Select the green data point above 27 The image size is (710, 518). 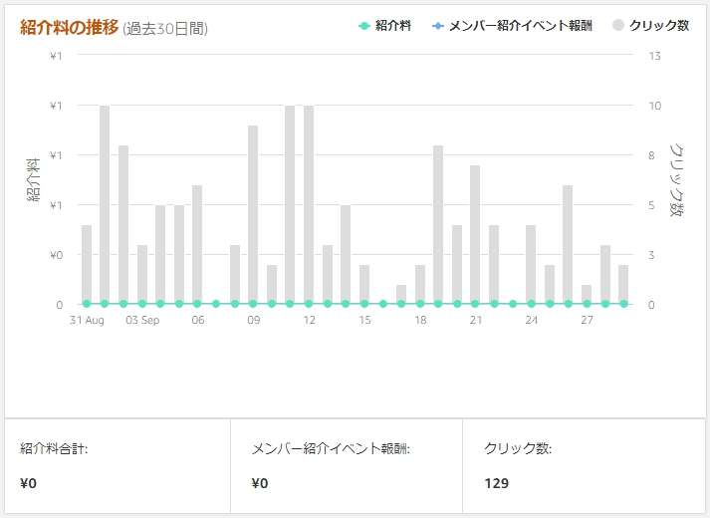(x=587, y=304)
